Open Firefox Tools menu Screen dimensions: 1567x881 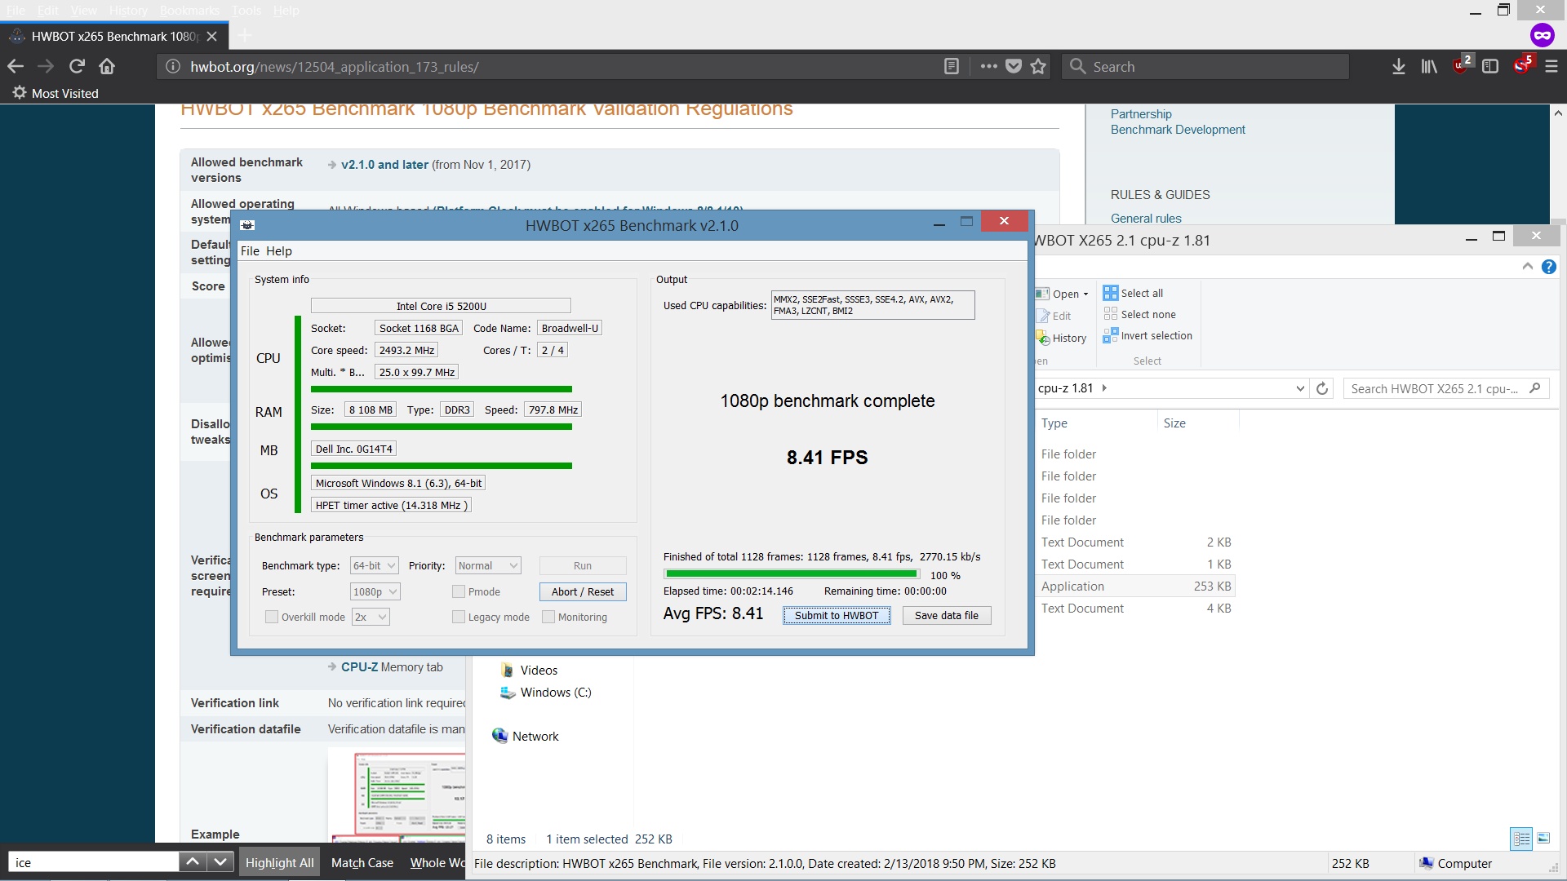246,10
